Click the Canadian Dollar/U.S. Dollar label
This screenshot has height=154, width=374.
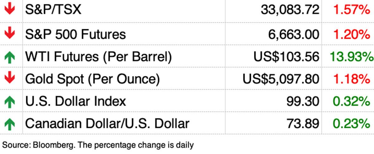pos(107,124)
